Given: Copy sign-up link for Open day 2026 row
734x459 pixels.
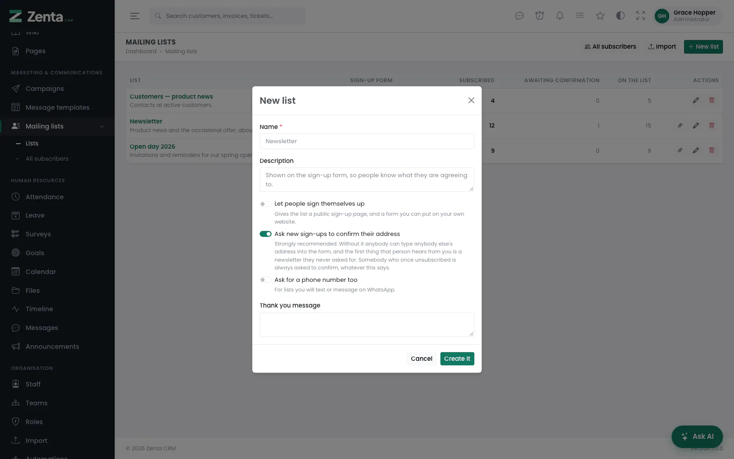Looking at the screenshot, I should click(x=680, y=150).
